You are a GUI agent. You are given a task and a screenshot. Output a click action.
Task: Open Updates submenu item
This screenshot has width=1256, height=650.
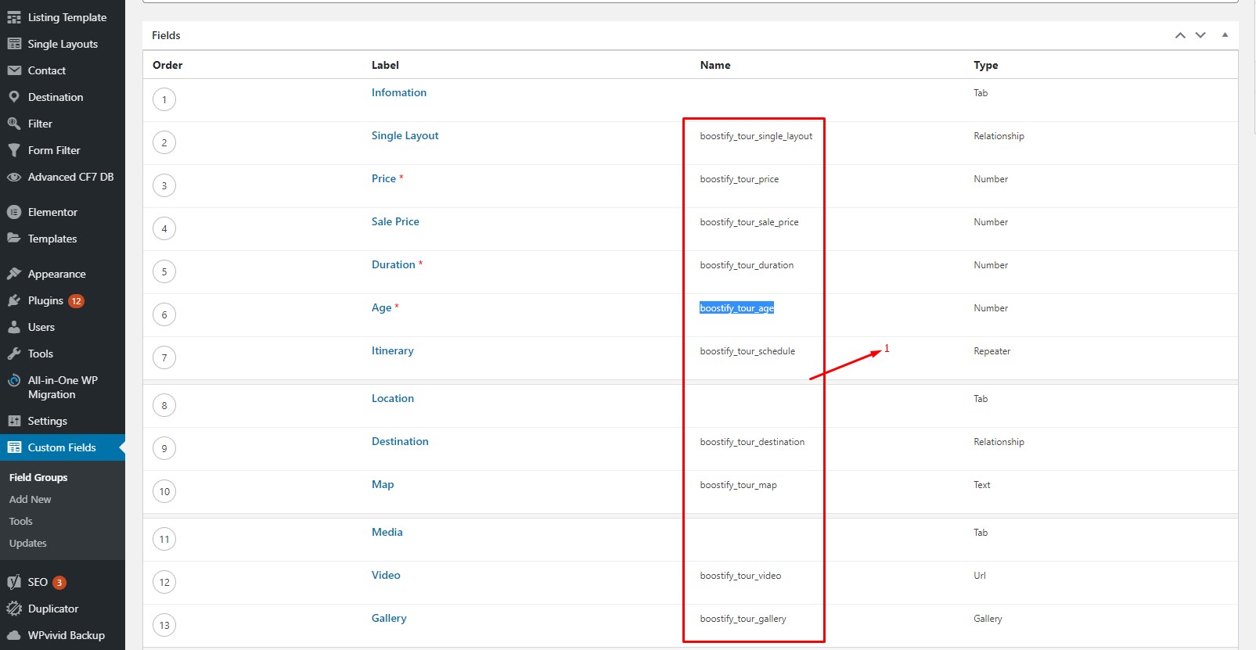point(28,543)
